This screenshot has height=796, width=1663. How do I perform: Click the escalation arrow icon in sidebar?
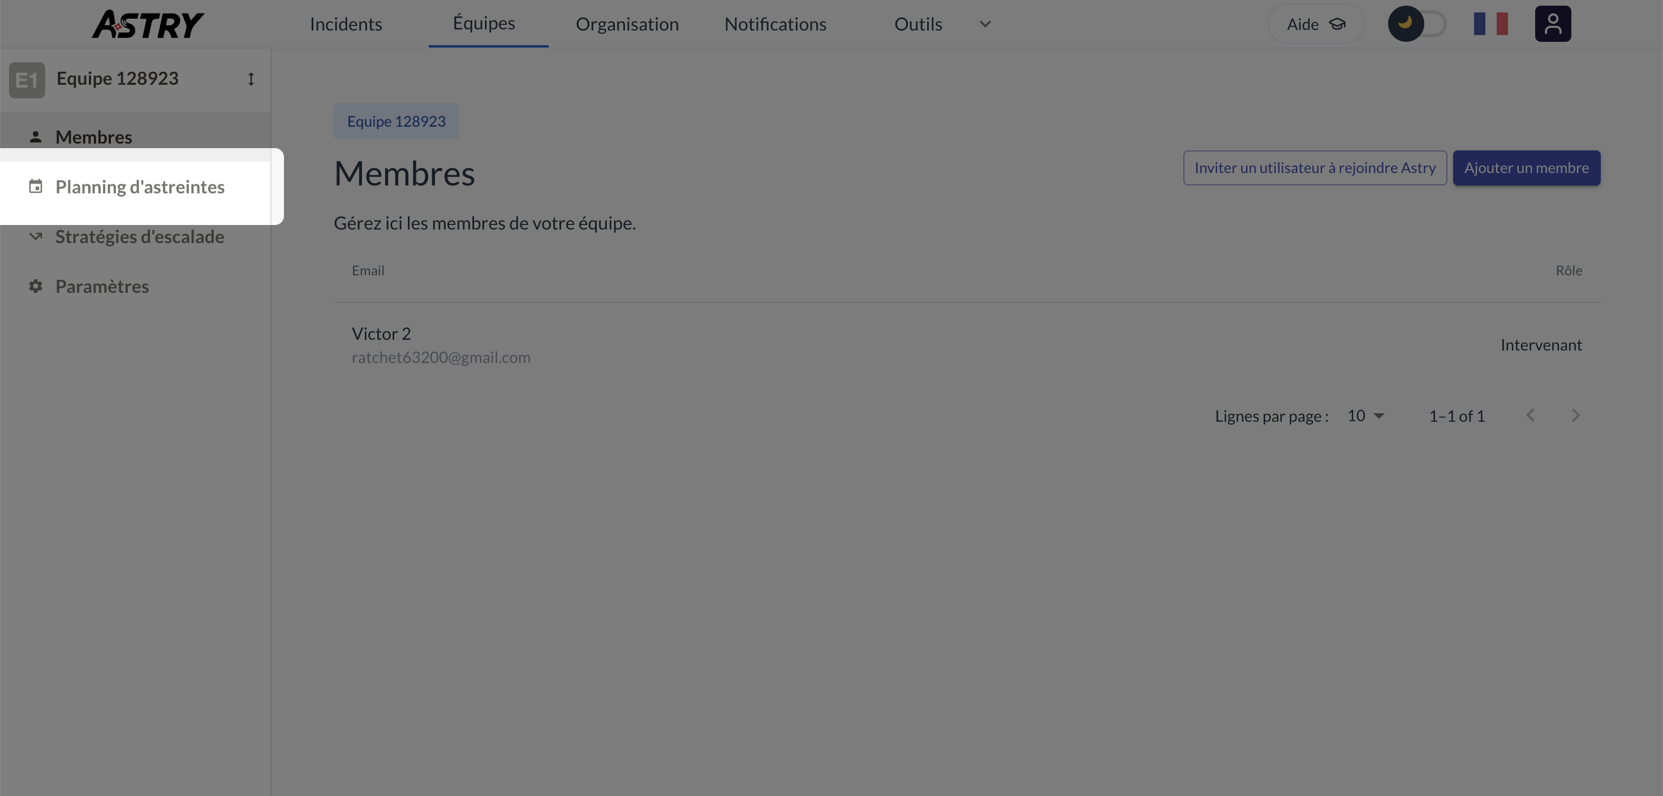point(36,236)
